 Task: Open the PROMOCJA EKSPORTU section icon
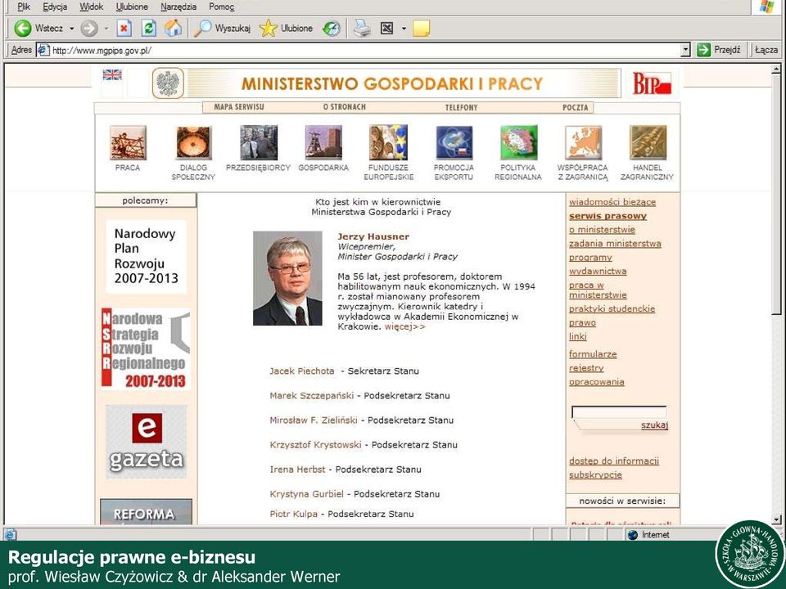pos(454,142)
